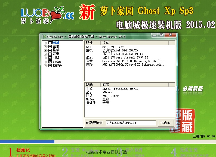
Task: Expand the 摄像头 tree node
Action: pyautogui.click(x=45, y=66)
